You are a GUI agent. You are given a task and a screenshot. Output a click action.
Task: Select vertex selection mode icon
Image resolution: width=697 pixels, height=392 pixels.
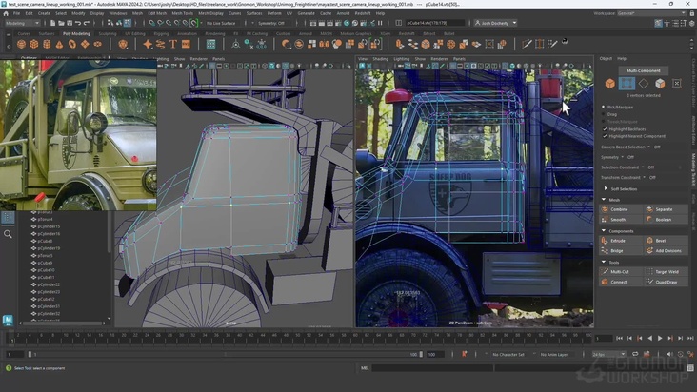click(627, 83)
